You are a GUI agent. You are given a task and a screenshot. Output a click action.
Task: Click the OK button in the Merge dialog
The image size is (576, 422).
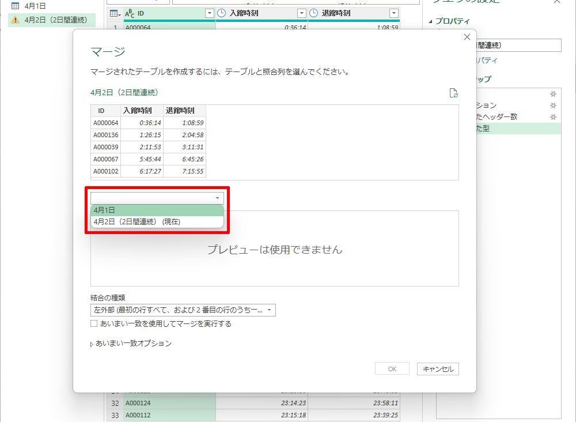(392, 369)
